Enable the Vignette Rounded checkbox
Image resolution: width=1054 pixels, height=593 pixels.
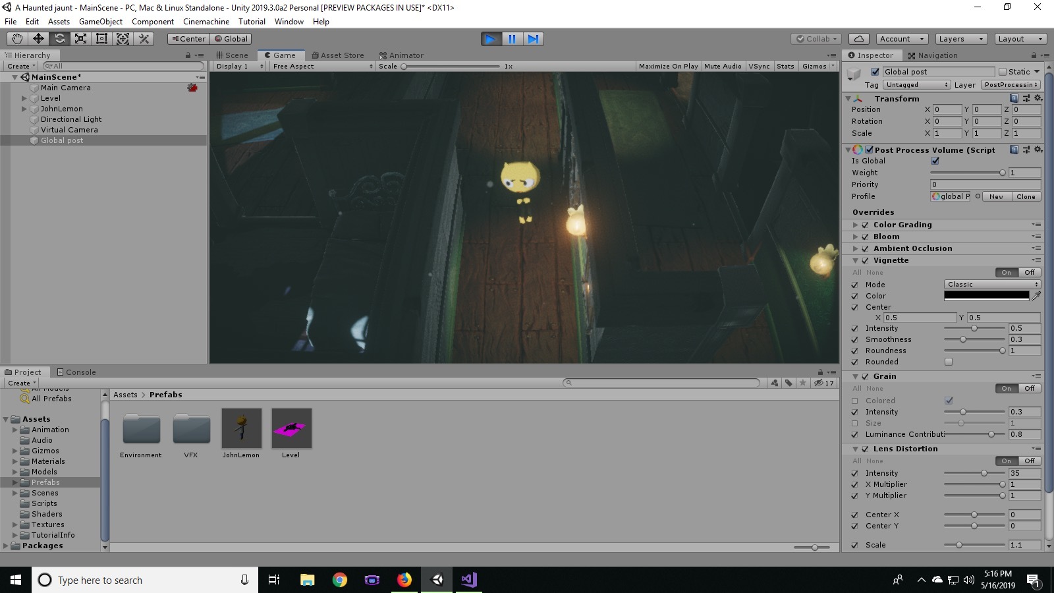949,362
